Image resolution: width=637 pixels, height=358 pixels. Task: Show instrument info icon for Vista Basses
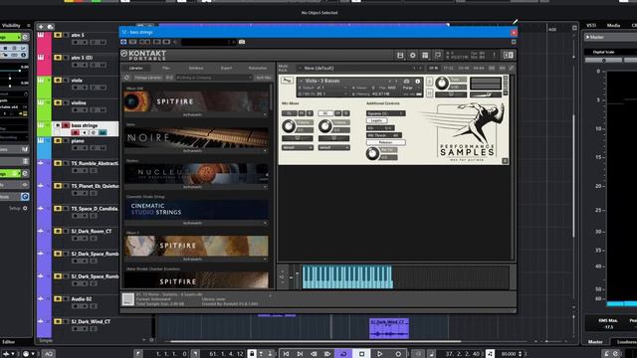point(417,82)
